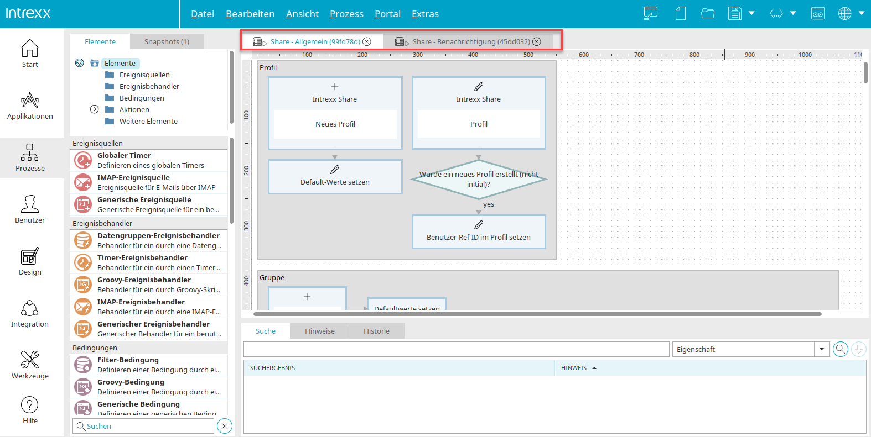Click the magnifier search button in Suche

(841, 349)
